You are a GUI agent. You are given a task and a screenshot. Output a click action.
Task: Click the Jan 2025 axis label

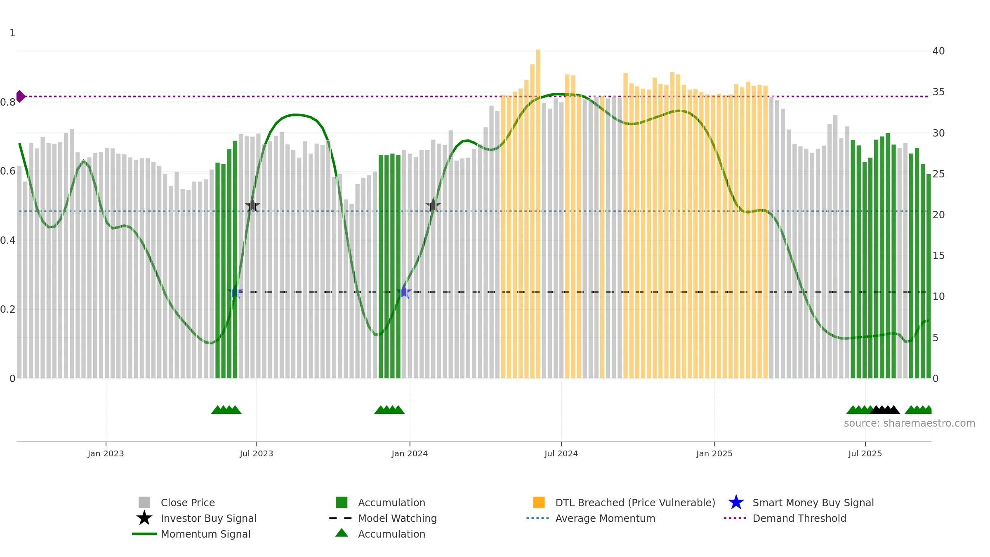(714, 454)
